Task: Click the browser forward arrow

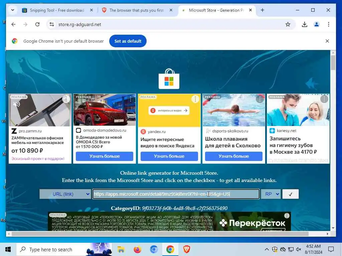Action: coord(25,24)
